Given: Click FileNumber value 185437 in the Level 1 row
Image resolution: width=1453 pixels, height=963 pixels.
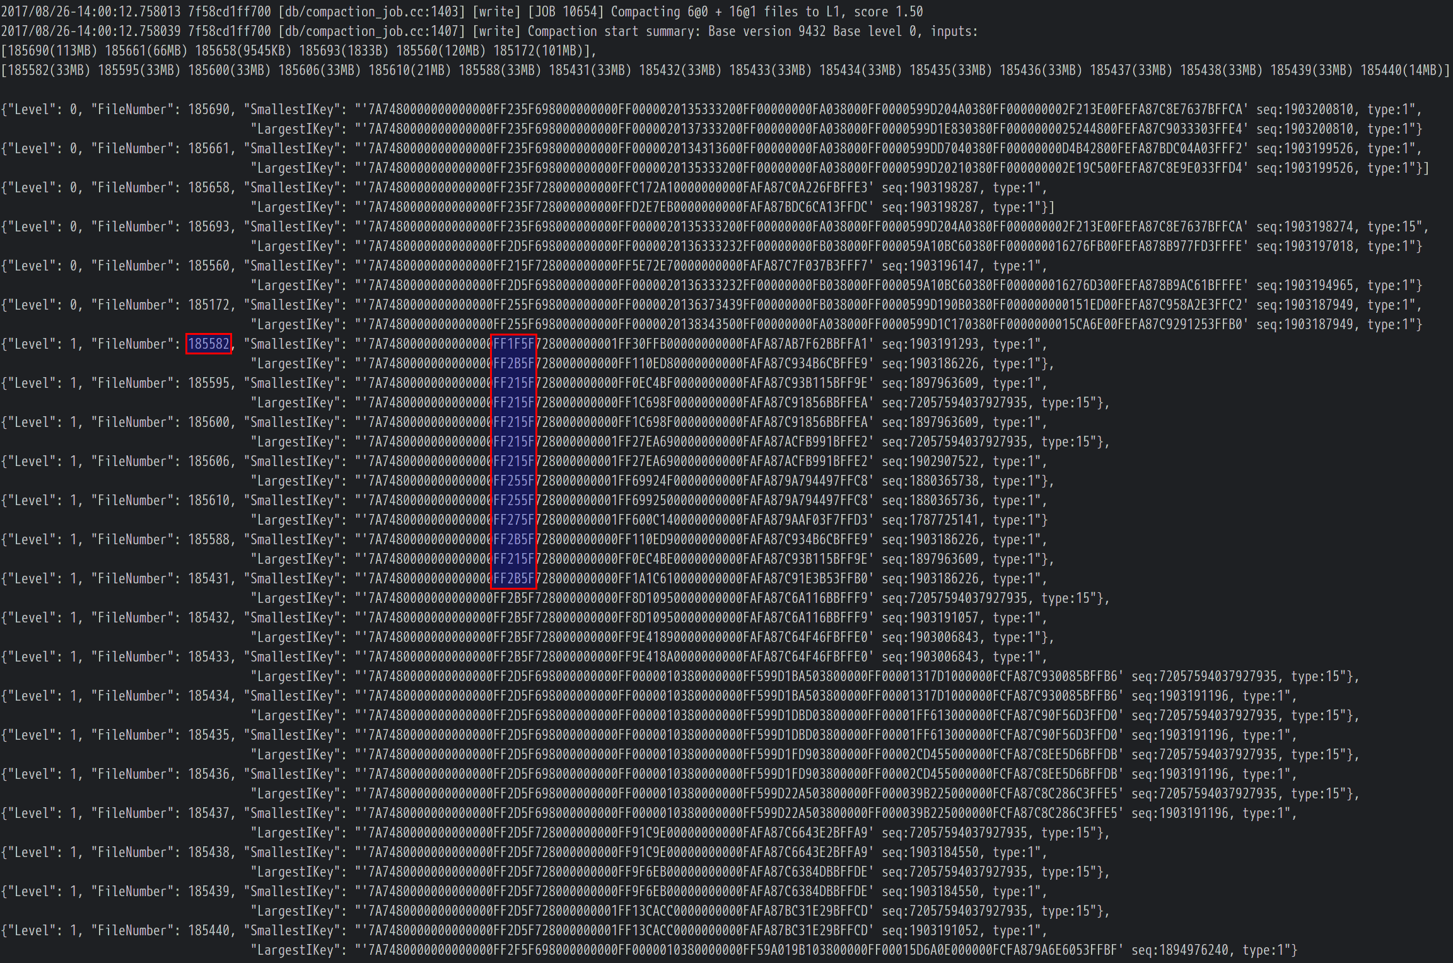Looking at the screenshot, I should click(209, 814).
